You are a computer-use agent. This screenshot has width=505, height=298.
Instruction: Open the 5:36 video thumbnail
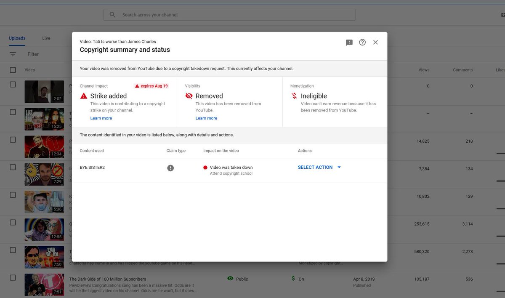click(44, 202)
